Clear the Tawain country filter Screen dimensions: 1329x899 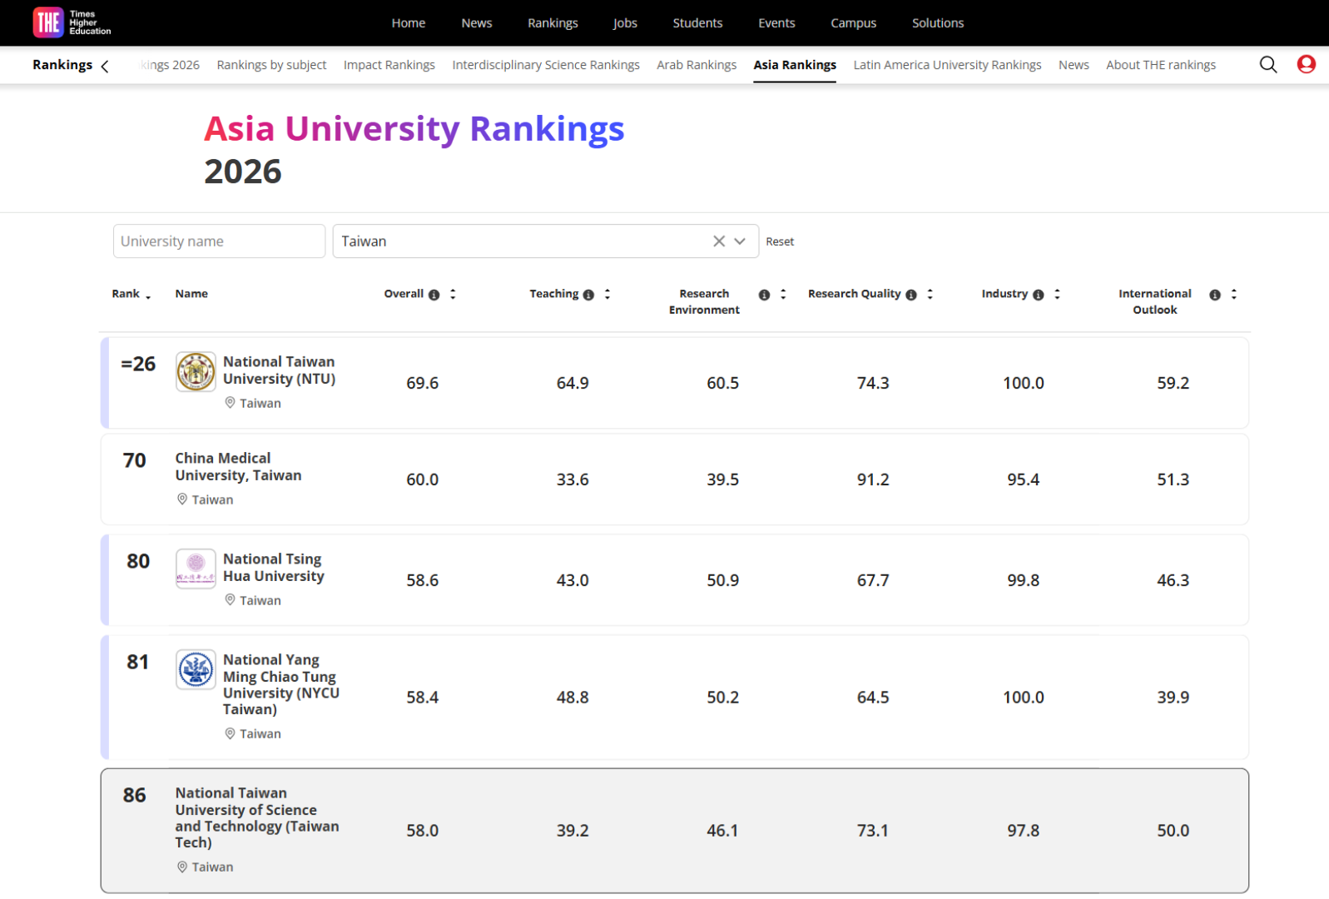[x=718, y=241]
